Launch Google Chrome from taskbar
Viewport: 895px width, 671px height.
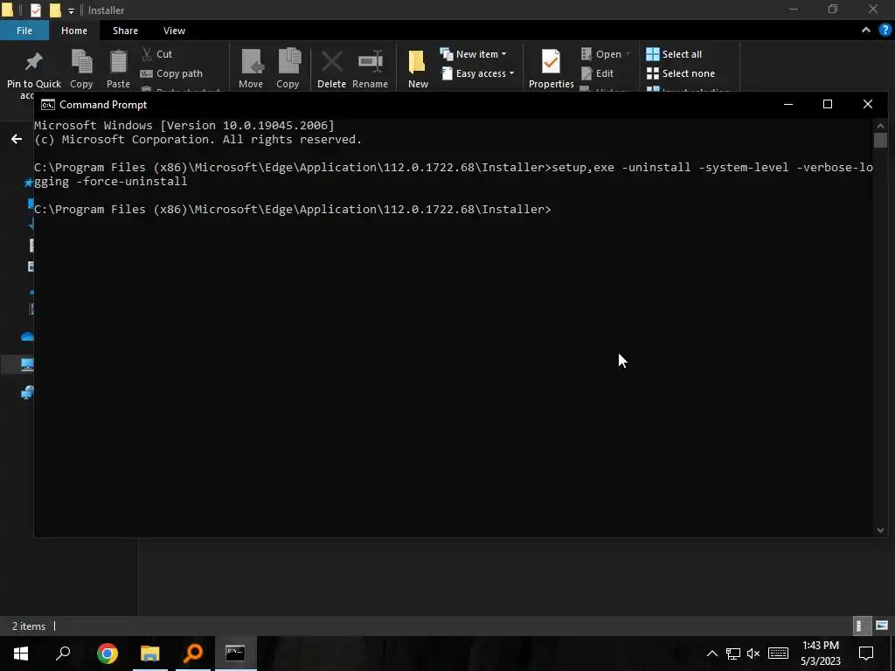click(x=108, y=653)
